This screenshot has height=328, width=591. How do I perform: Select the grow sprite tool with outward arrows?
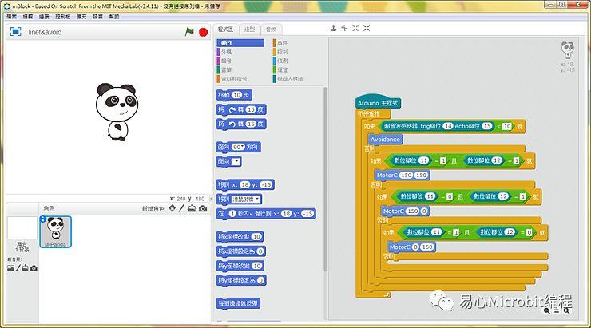click(355, 28)
